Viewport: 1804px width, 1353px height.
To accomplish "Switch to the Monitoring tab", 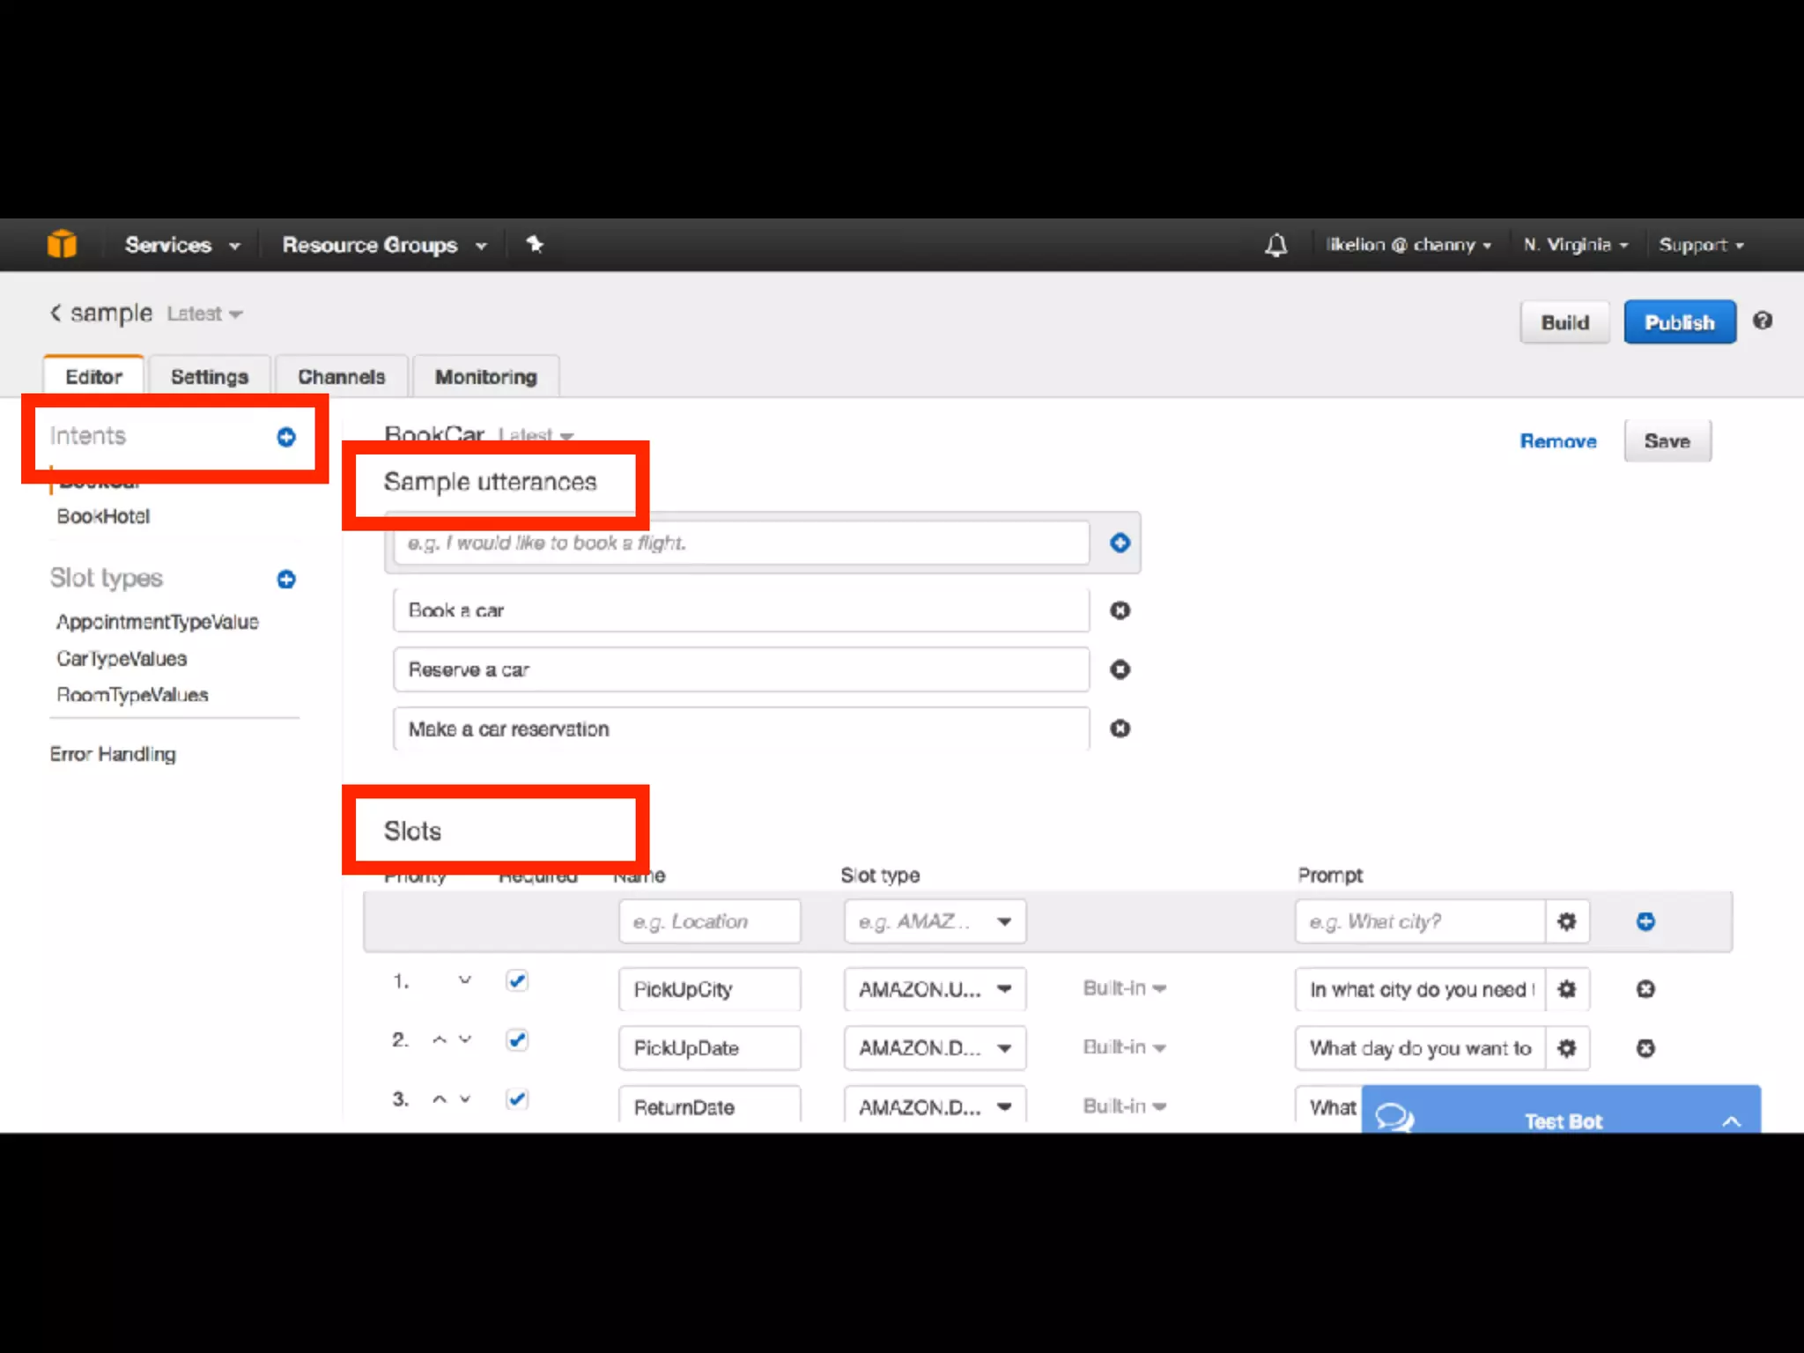I will coord(485,377).
